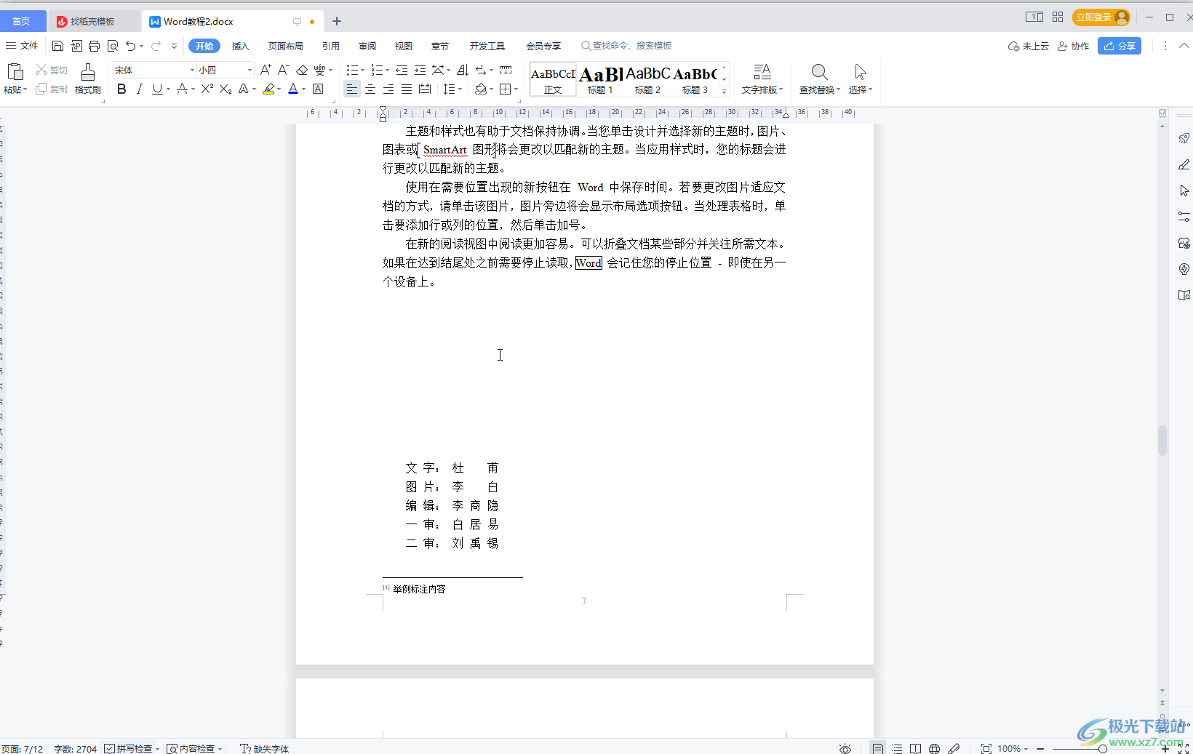Image resolution: width=1193 pixels, height=754 pixels.
Task: Click the search command input field
Action: (627, 46)
